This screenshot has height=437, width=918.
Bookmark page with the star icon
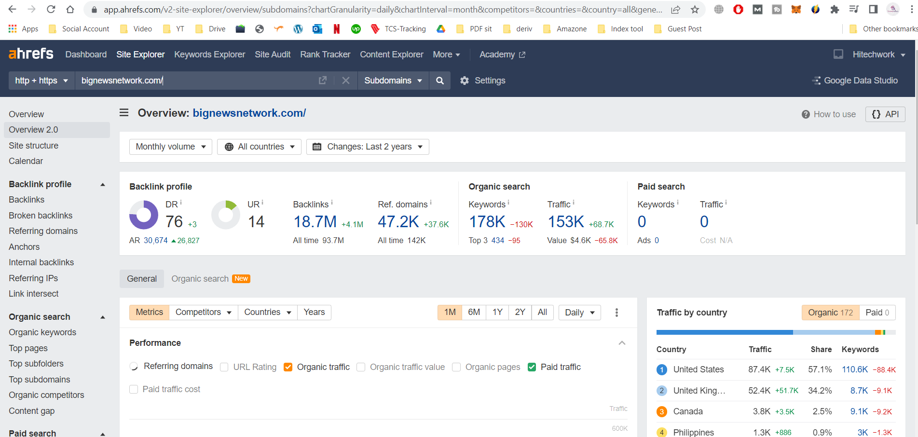point(695,10)
